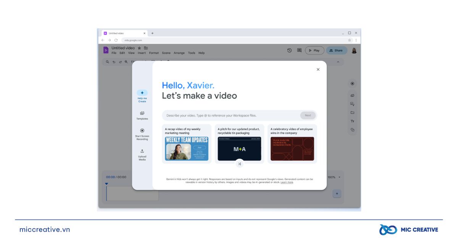Open the Google Vids home logo
Screen dimensions: 458x240
tap(106, 50)
